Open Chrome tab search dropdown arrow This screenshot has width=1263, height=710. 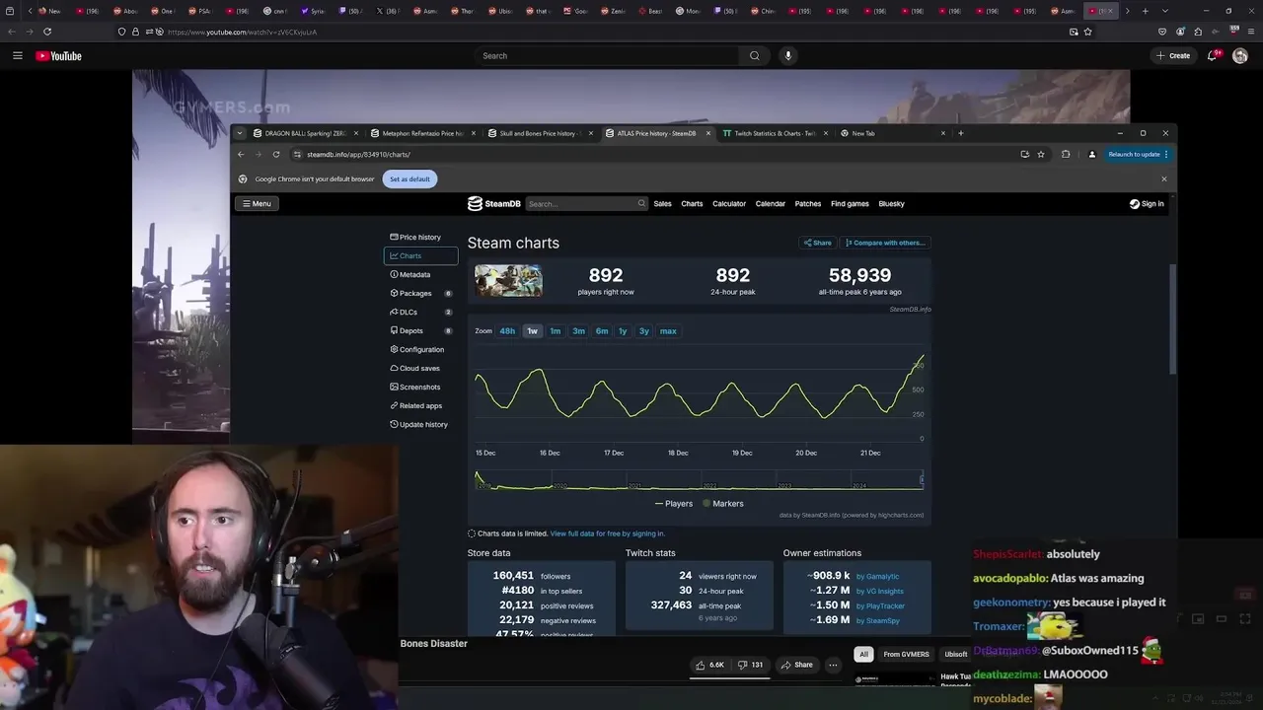coord(239,133)
